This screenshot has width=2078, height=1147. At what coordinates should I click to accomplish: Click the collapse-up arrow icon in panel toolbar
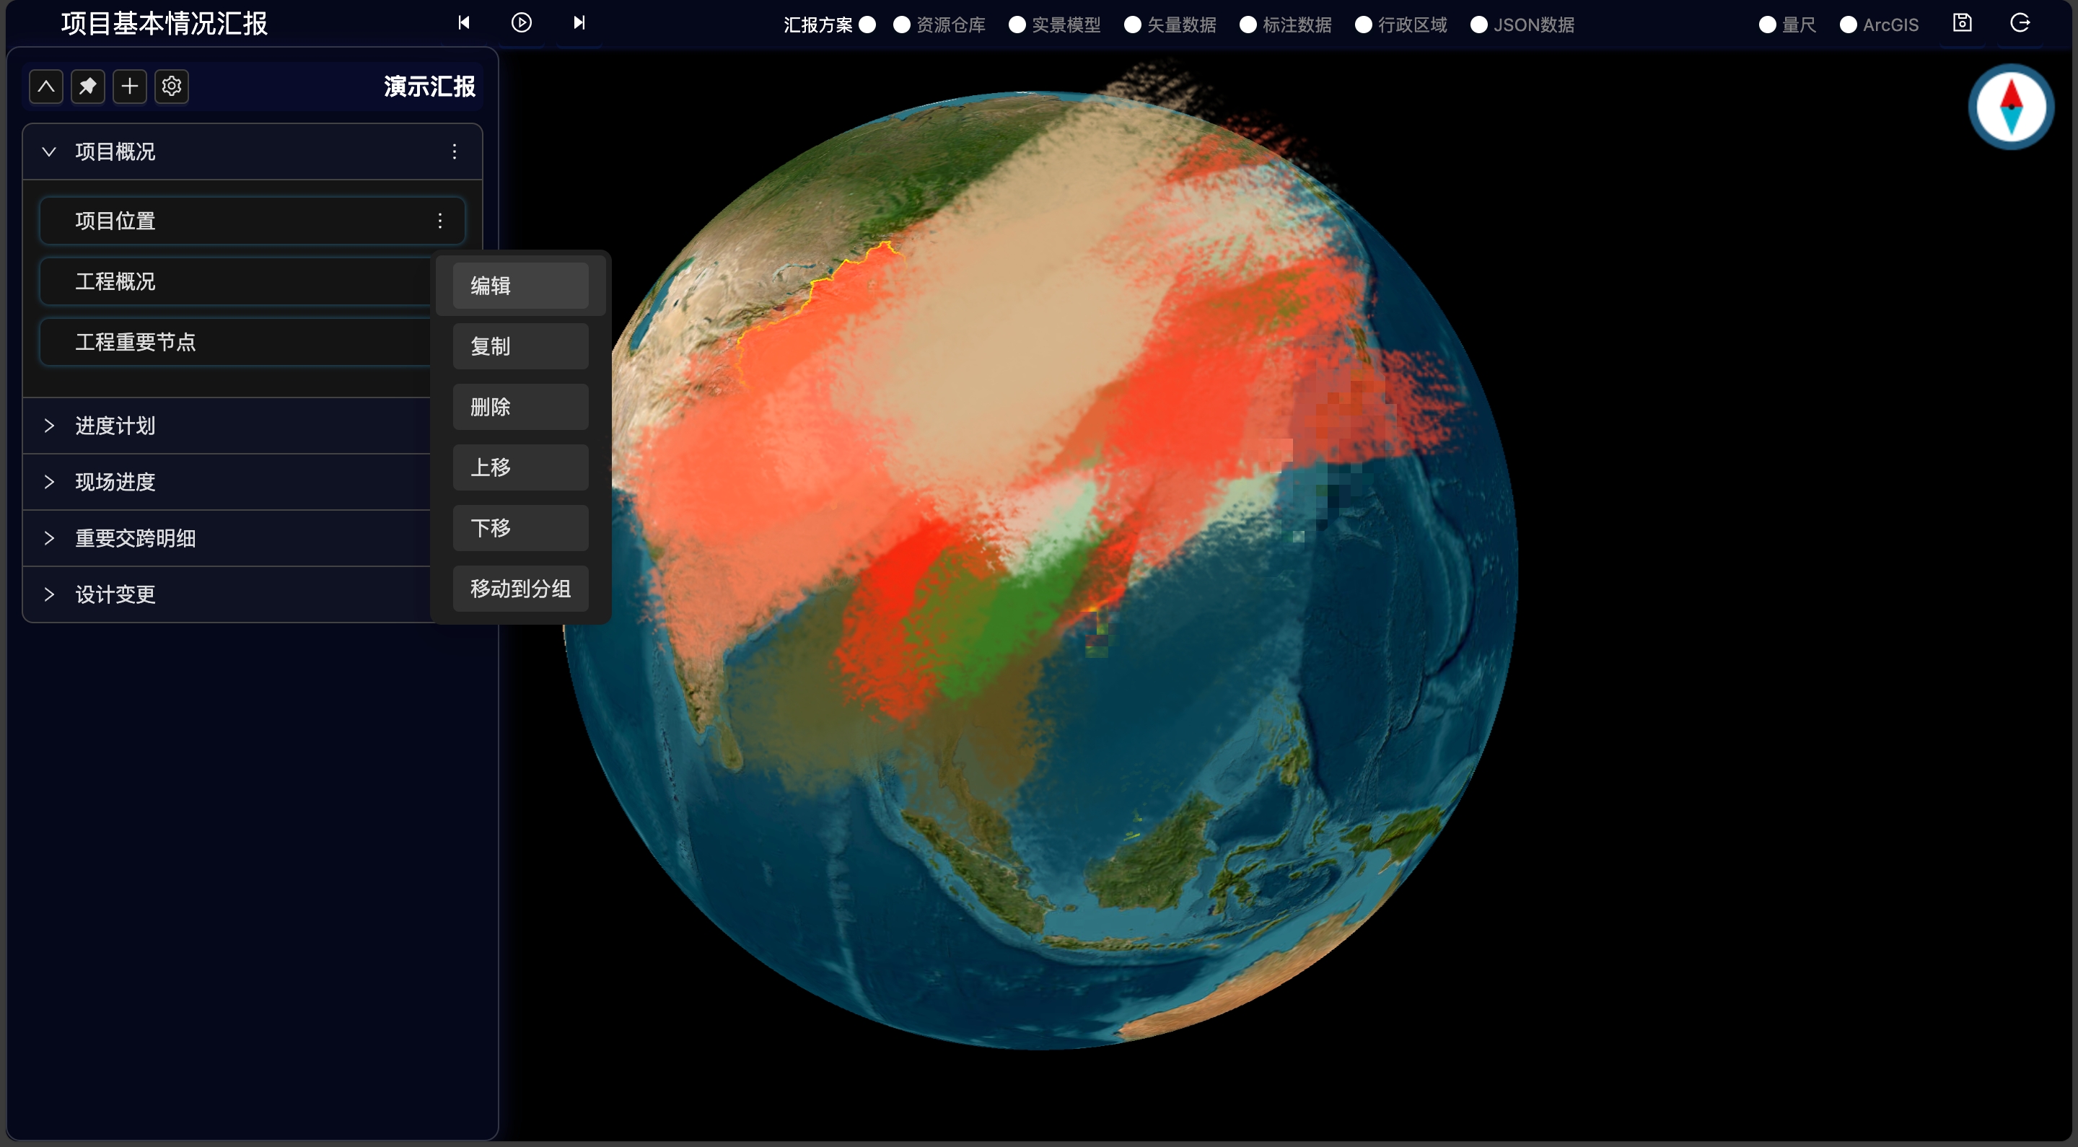tap(46, 87)
